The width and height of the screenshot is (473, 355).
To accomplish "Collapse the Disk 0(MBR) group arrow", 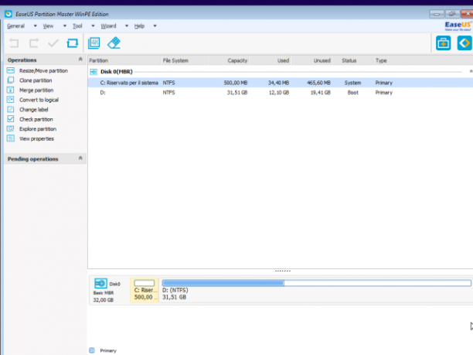I will point(471,72).
